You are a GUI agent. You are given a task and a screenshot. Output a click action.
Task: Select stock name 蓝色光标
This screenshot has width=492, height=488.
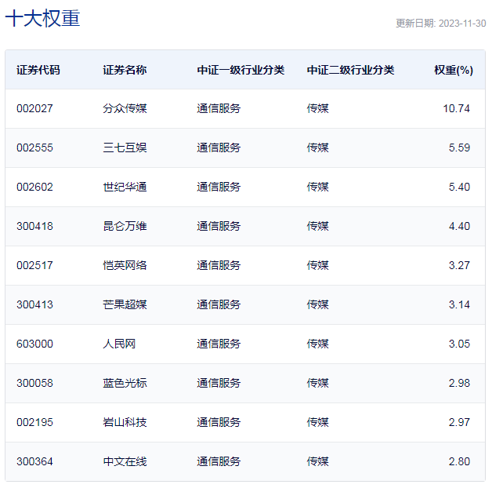(x=125, y=383)
